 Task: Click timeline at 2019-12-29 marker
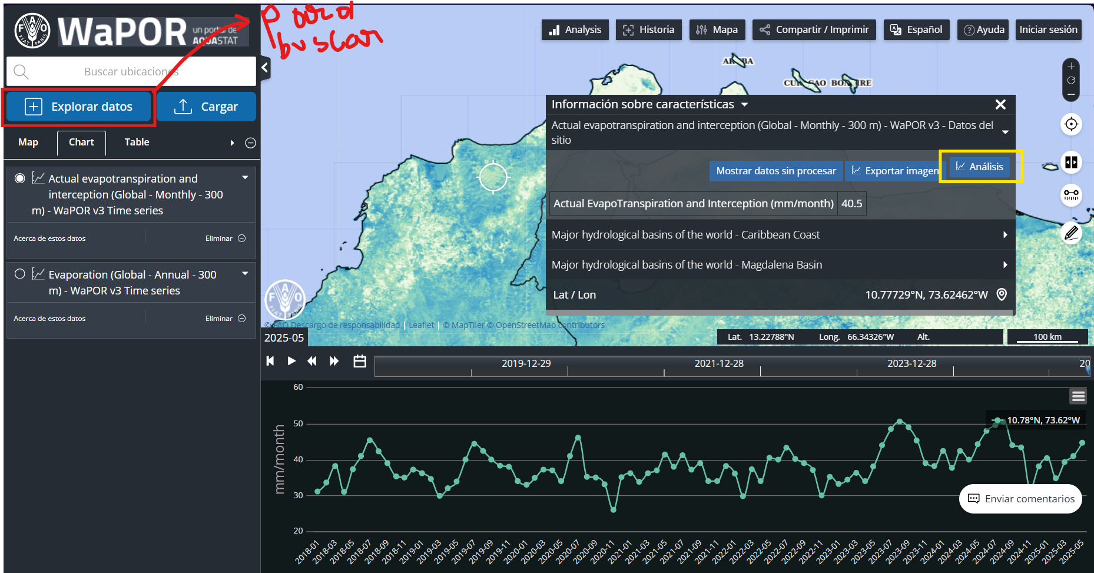pos(526,364)
